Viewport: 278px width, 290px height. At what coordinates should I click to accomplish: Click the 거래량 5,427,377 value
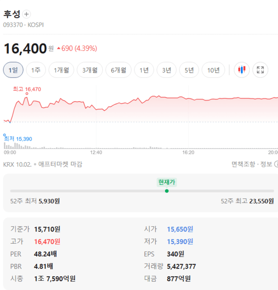click(x=181, y=266)
